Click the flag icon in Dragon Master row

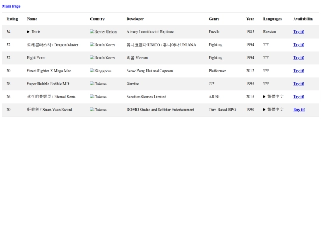click(92, 44)
